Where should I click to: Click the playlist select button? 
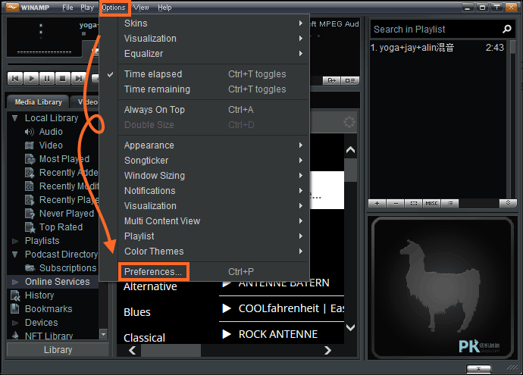(414, 203)
